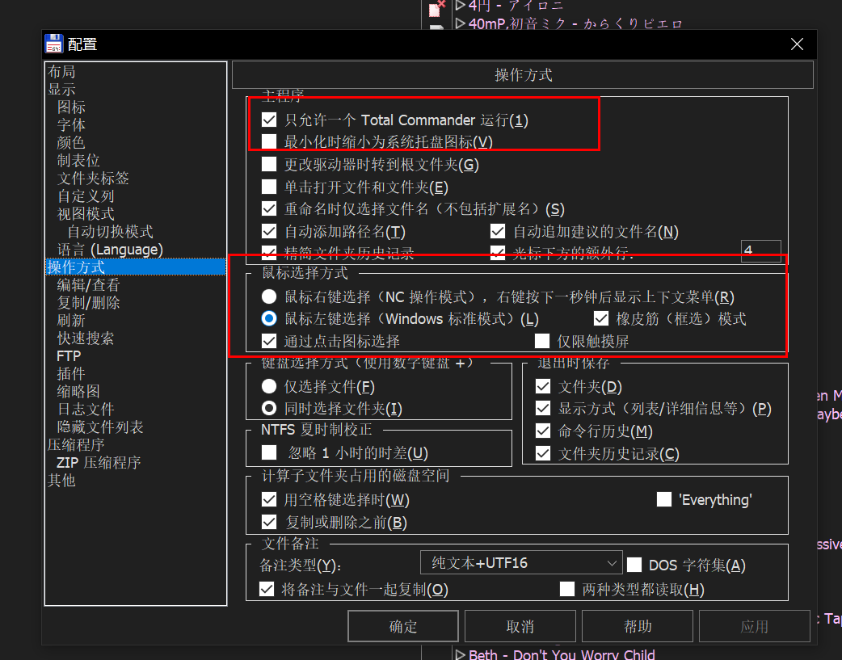Image resolution: width=842 pixels, height=660 pixels.
Task: Open the 插件 settings page
Action: [x=71, y=373]
